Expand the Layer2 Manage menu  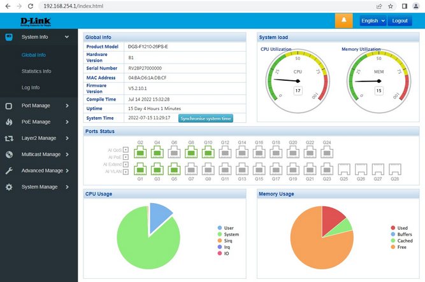tap(38, 137)
